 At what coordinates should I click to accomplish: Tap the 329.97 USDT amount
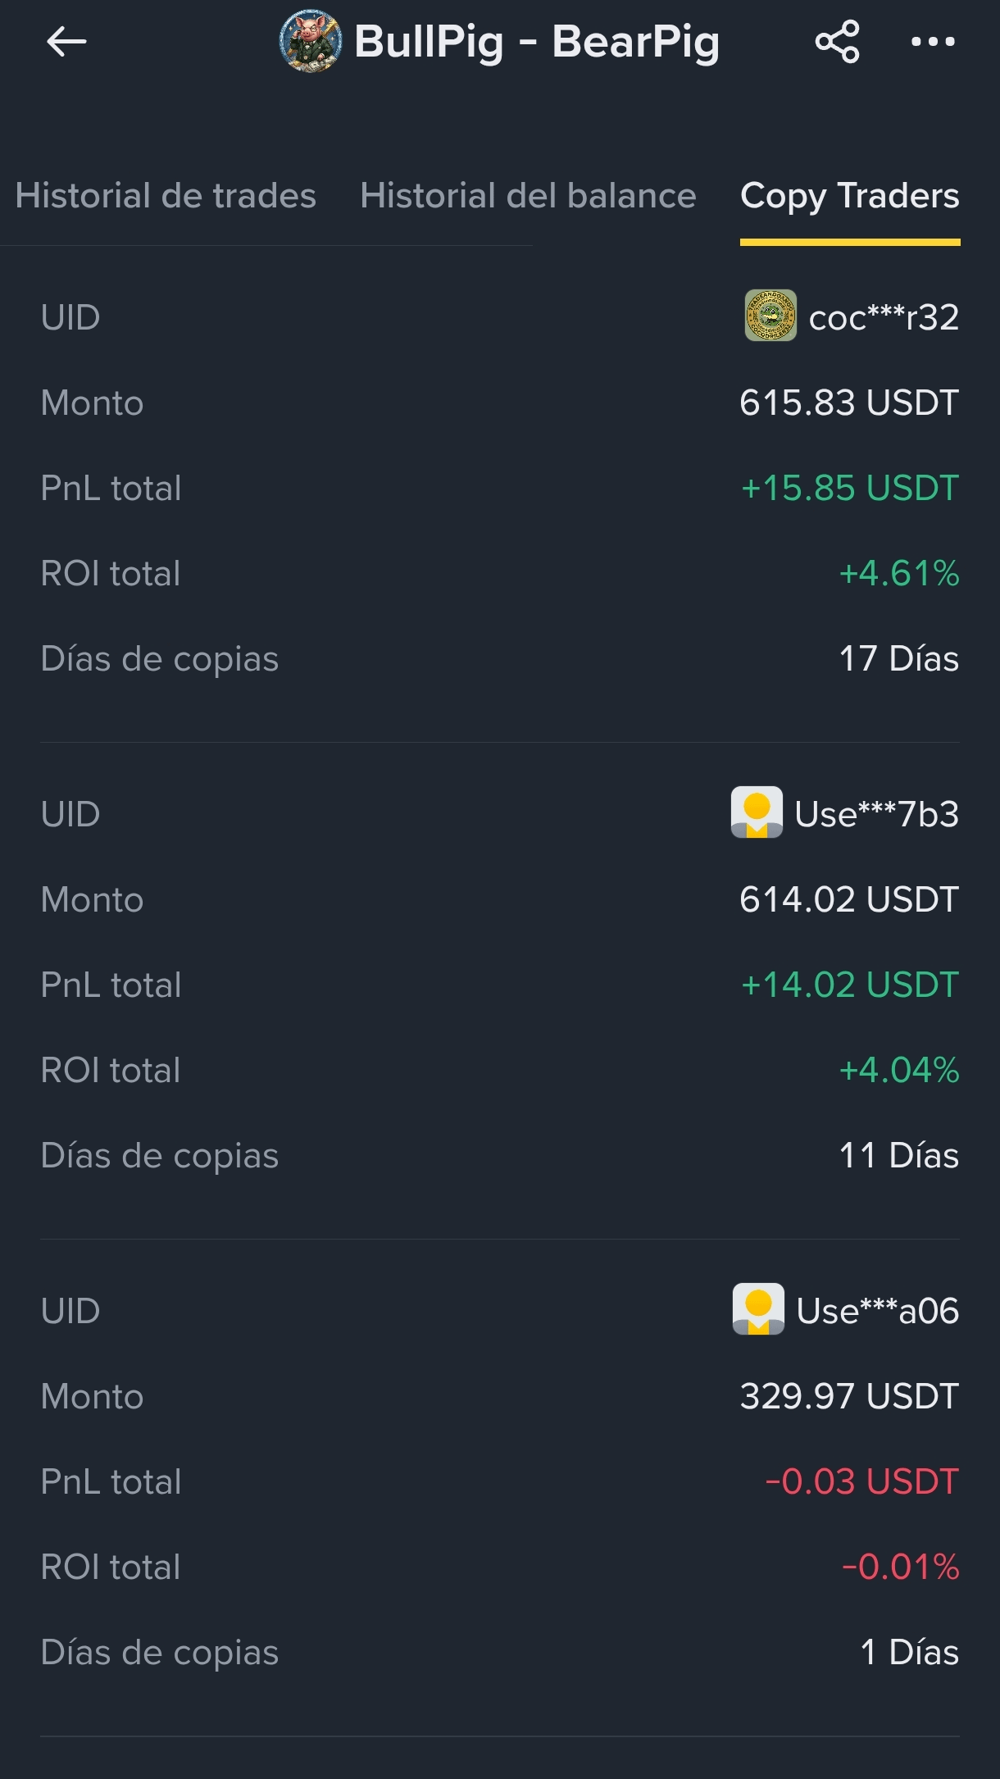tap(849, 1396)
